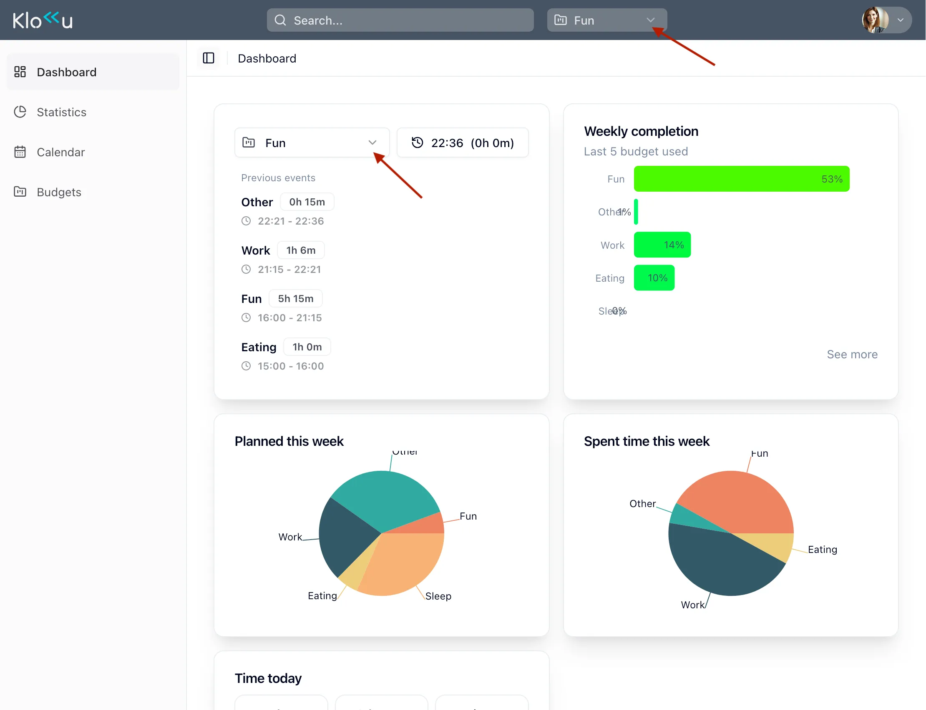Toggle the sidebar panel icon
The width and height of the screenshot is (926, 710).
(x=209, y=58)
